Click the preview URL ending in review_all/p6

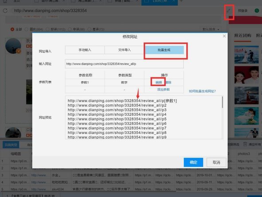(117, 124)
